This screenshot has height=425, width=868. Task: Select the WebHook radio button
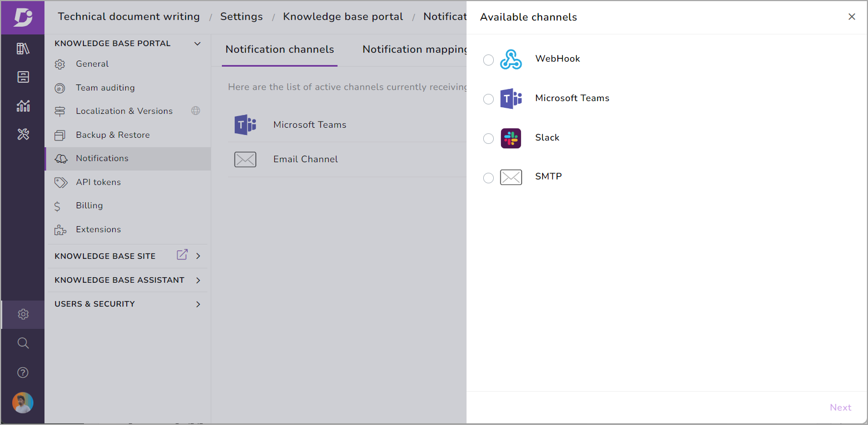point(488,60)
